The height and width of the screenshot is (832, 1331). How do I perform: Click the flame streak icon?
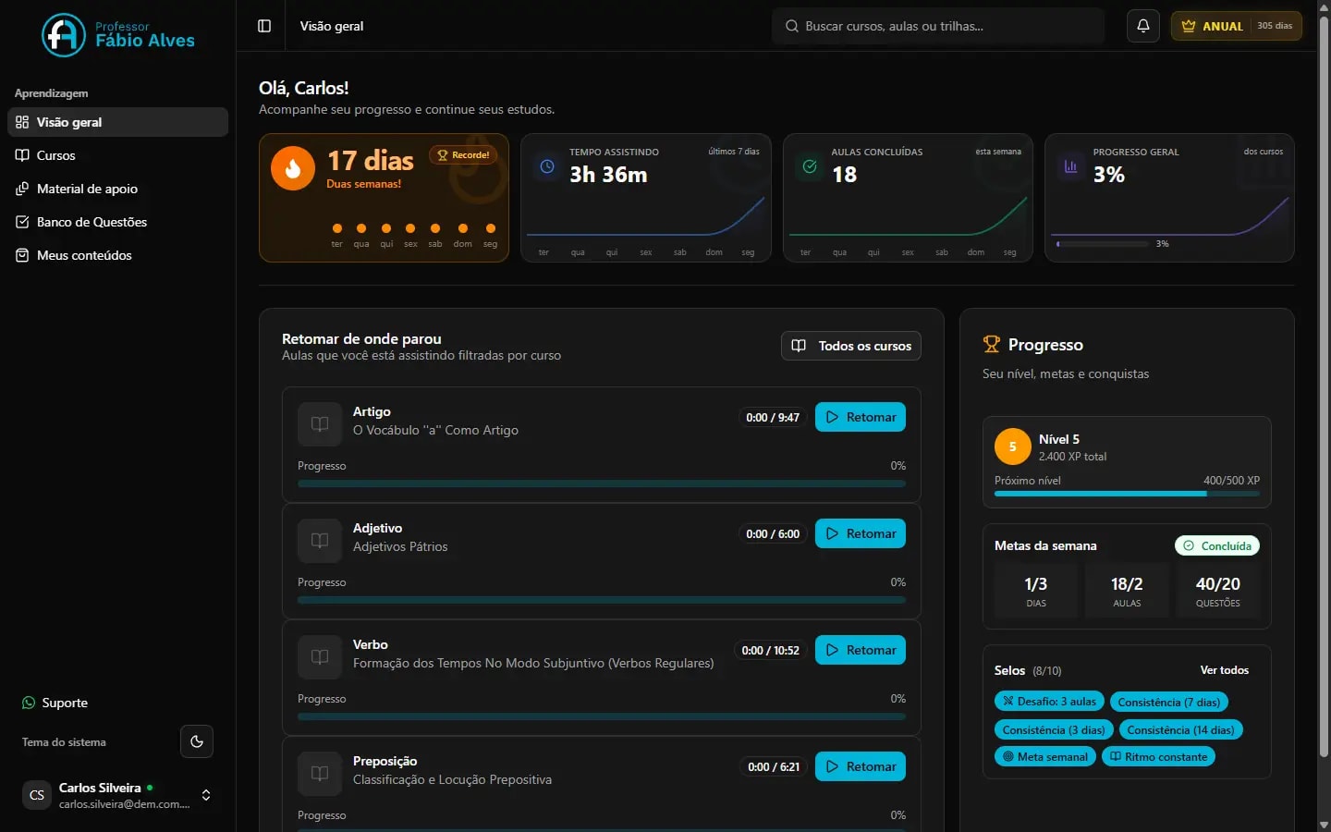pyautogui.click(x=293, y=168)
